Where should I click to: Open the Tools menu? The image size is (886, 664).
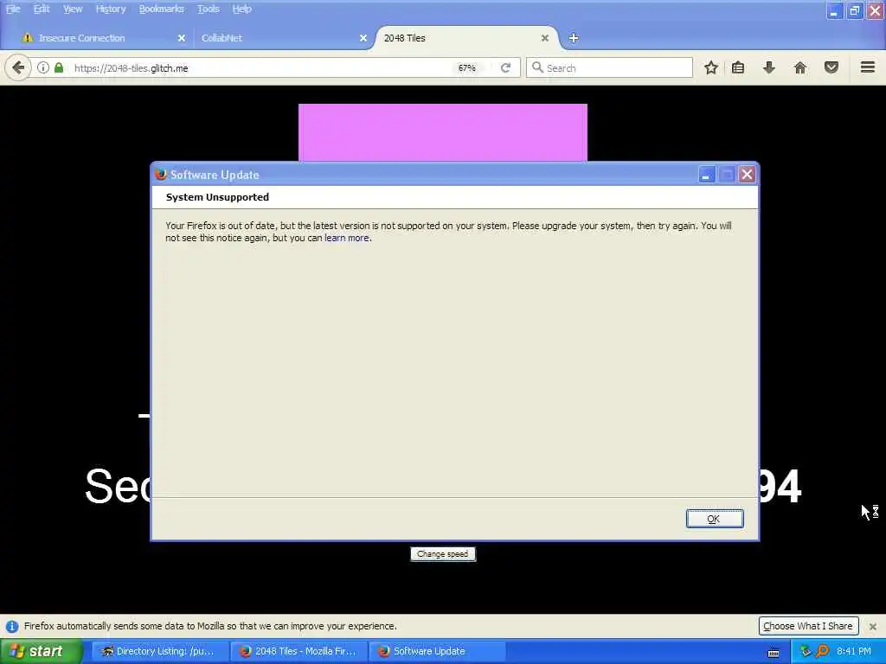pos(208,9)
